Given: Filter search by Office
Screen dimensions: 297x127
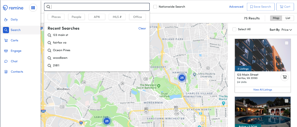Looking at the screenshot, I should pyautogui.click(x=137, y=17).
